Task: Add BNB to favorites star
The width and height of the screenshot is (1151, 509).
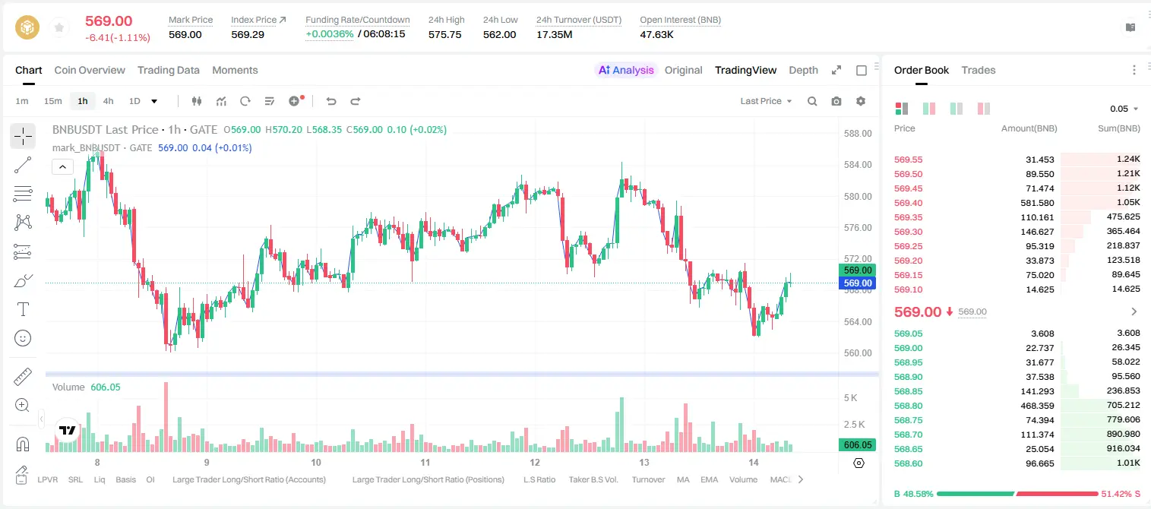Action: pyautogui.click(x=58, y=28)
